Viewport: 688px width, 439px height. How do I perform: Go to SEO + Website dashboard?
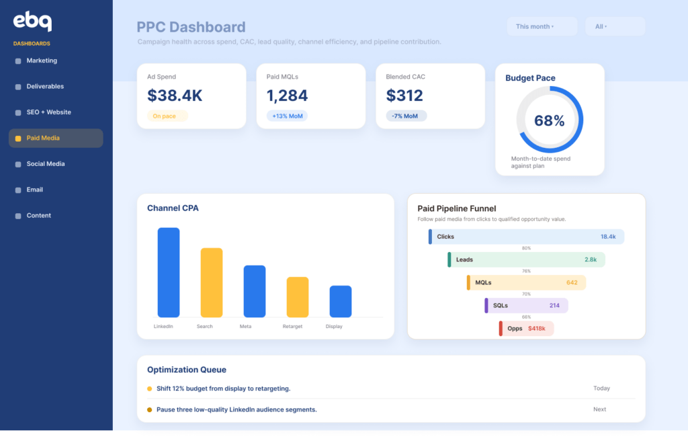point(48,112)
